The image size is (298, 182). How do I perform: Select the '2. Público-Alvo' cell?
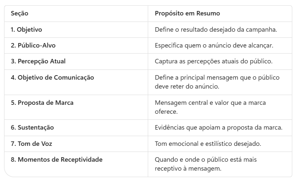coord(76,45)
